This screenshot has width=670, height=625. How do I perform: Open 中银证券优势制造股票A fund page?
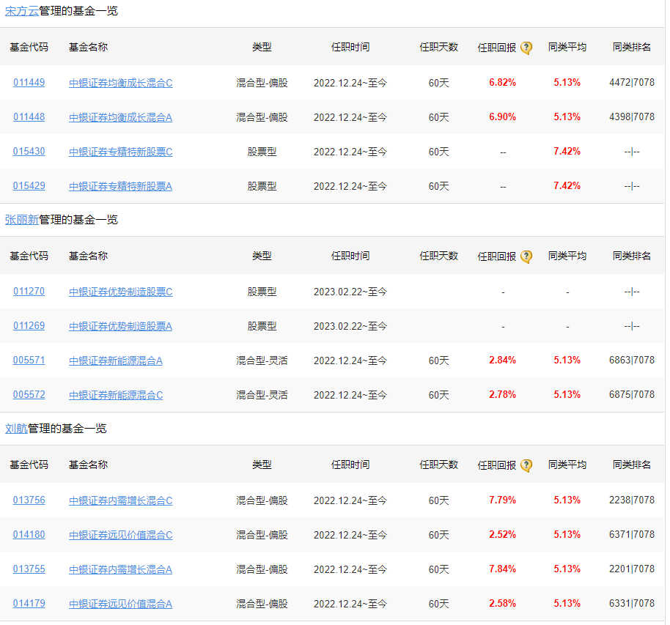click(120, 326)
